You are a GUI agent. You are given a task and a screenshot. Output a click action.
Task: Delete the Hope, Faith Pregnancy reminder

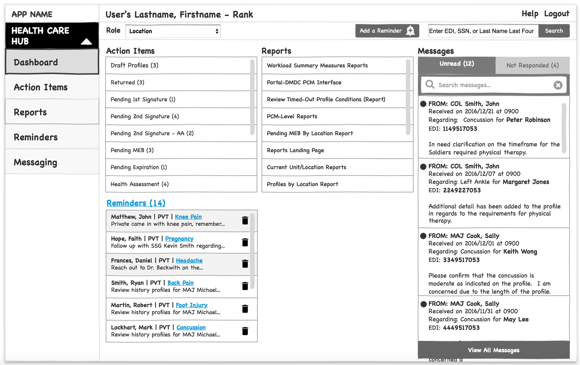point(245,242)
